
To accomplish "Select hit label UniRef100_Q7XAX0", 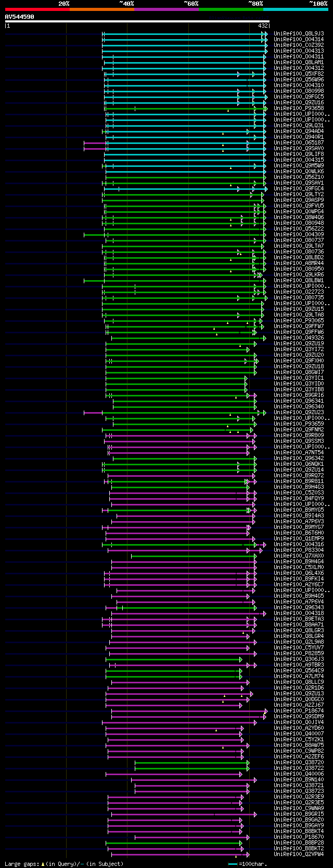I will [x=299, y=556].
